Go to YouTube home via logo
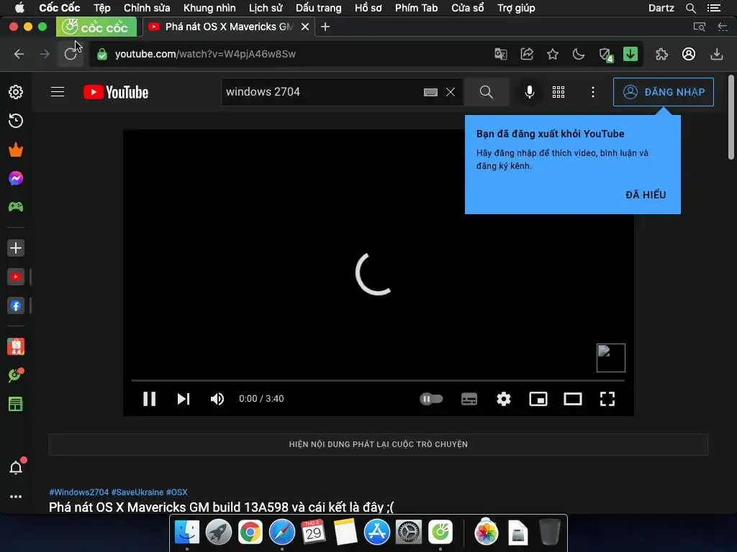The width and height of the screenshot is (737, 552). pos(116,92)
